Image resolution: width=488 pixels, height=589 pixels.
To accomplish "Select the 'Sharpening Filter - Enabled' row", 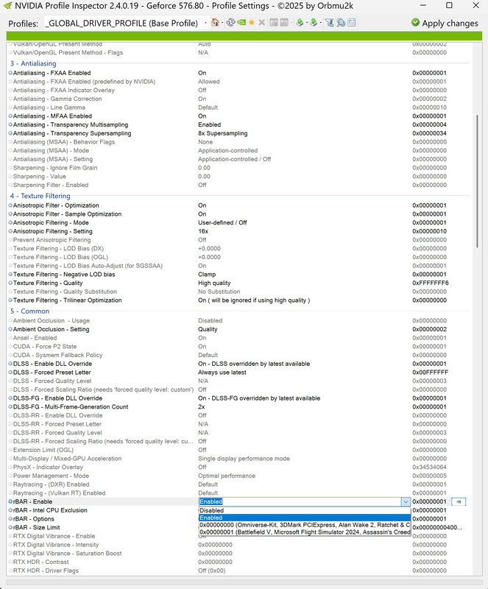I will 238,186.
